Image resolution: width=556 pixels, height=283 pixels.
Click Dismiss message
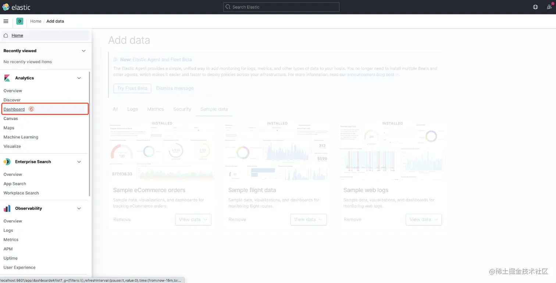click(175, 88)
